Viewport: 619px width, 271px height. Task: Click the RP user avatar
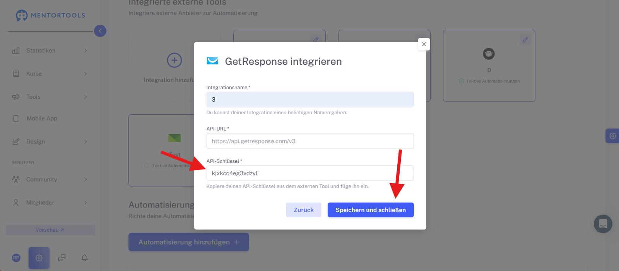click(x=16, y=258)
